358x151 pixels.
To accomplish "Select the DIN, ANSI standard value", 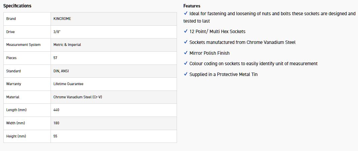I will click(x=61, y=71).
